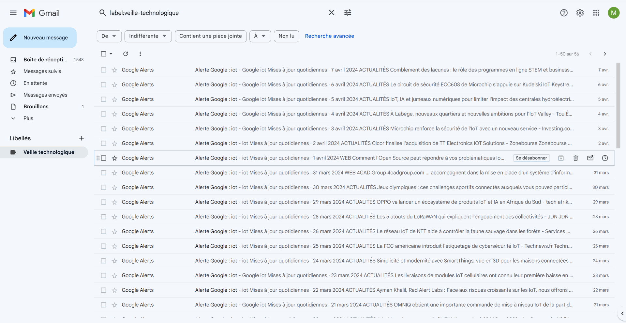The image size is (626, 323).
Task: Open Boîte de réception
Action: 45,60
